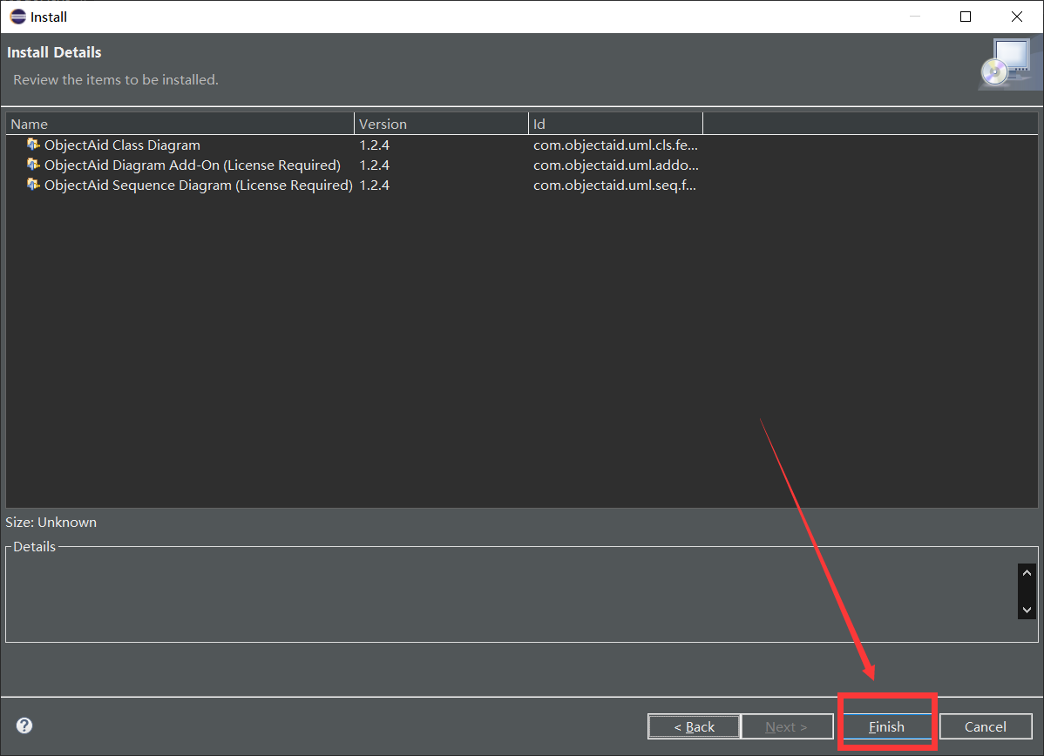Click the ObjectAid Sequence Diagram feature icon
The height and width of the screenshot is (756, 1044).
pos(32,185)
